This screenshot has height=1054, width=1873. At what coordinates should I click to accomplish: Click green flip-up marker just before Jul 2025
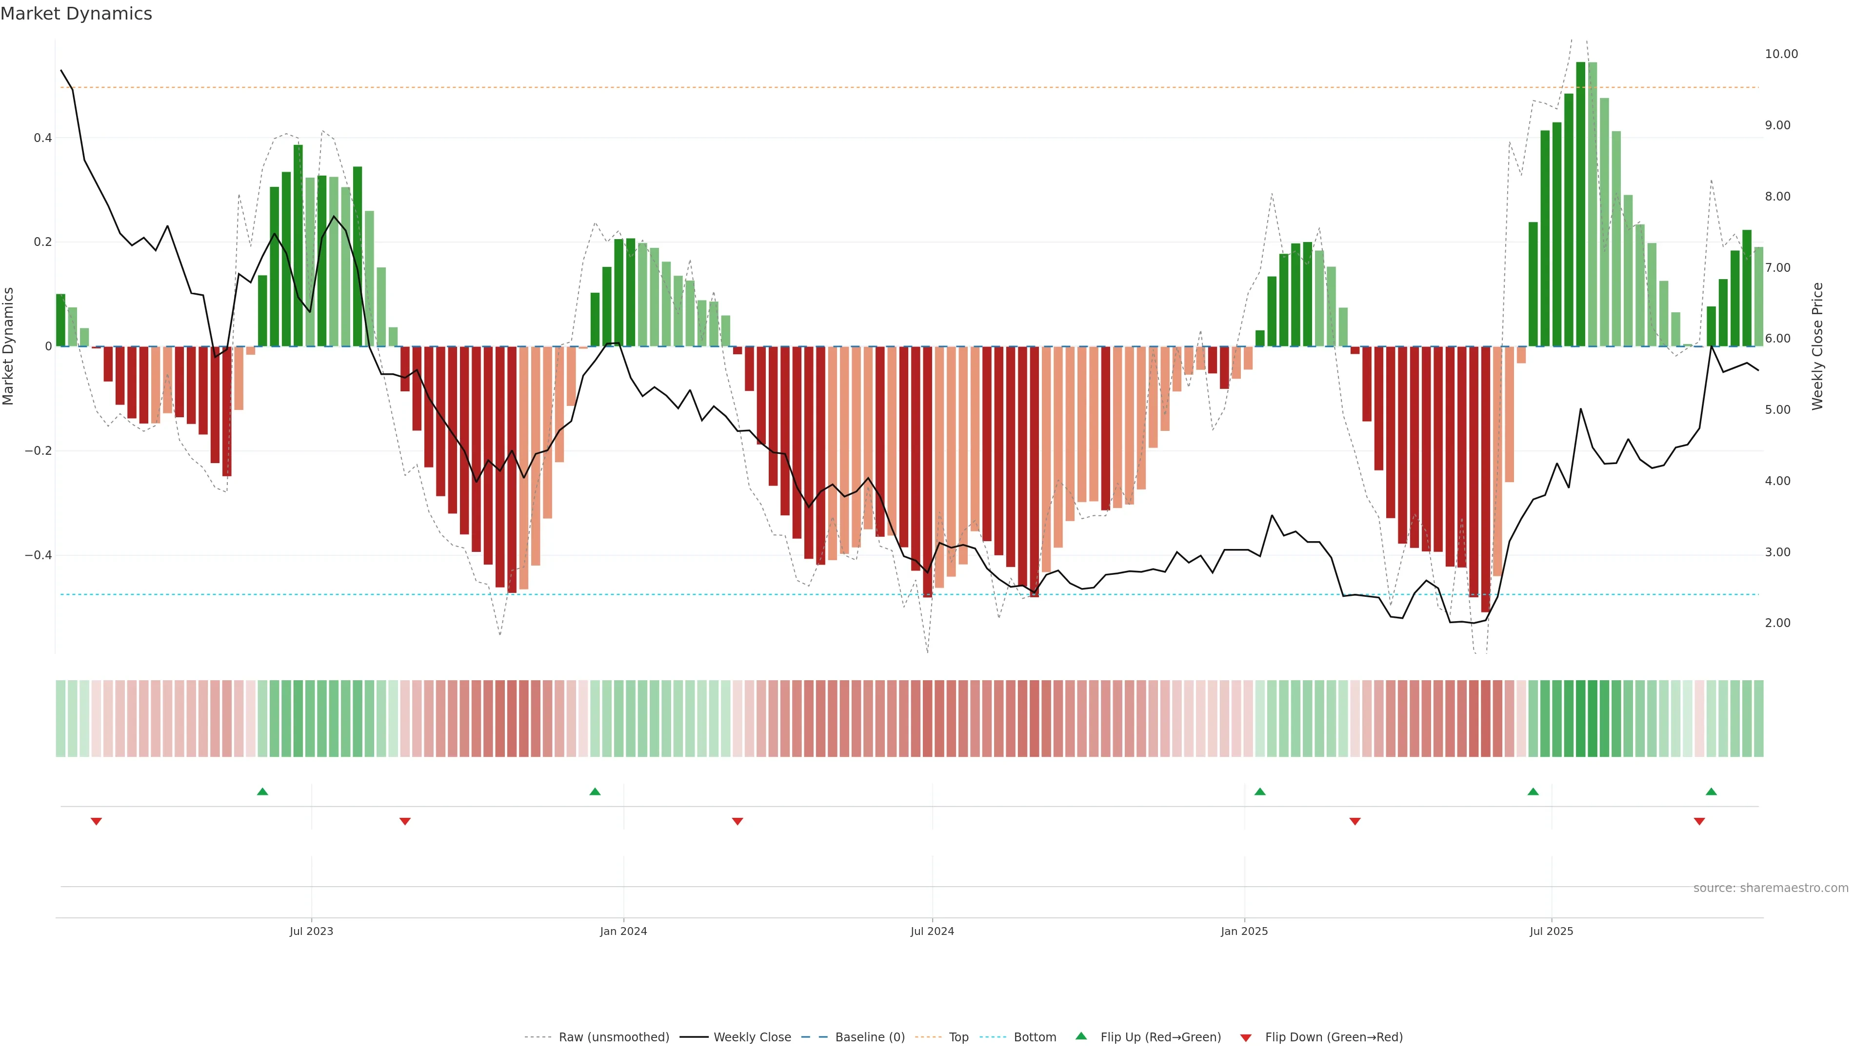tap(1533, 791)
